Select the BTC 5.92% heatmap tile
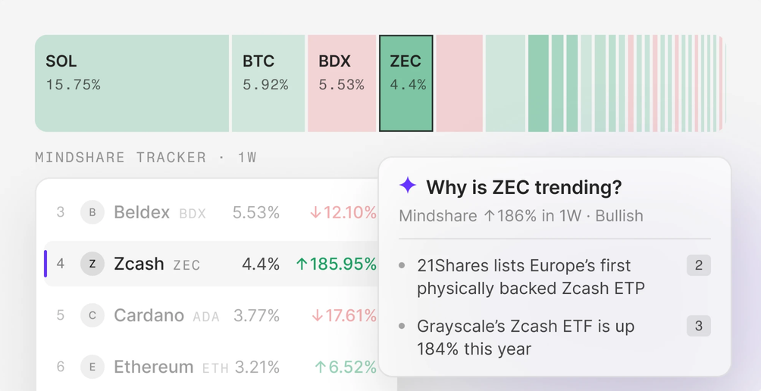The width and height of the screenshot is (761, 391). coord(268,83)
